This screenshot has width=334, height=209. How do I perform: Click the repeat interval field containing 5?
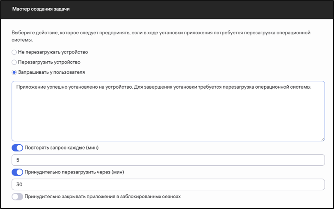click(x=168, y=160)
